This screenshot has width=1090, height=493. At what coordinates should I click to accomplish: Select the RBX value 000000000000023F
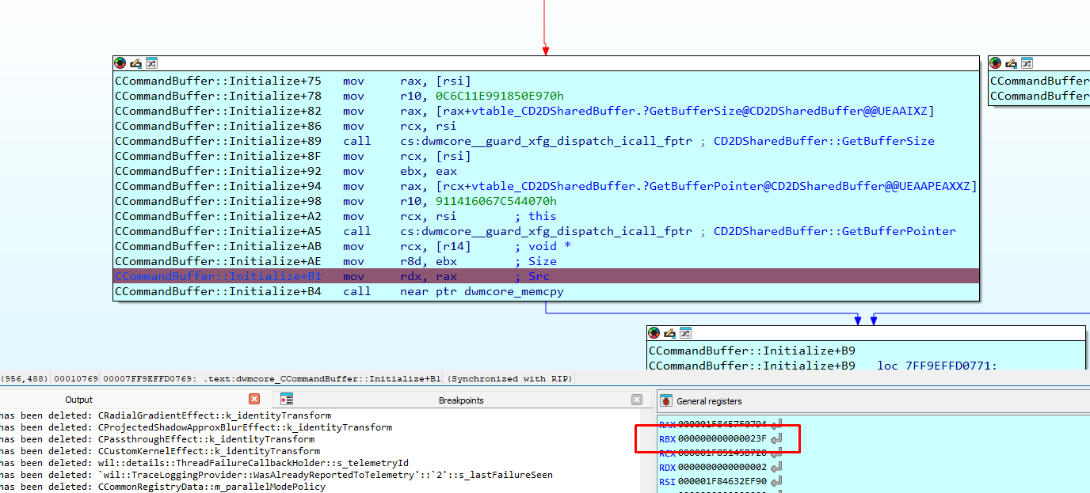click(x=722, y=438)
